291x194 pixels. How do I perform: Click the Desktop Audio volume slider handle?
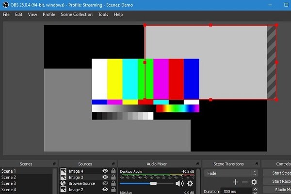pos(153,183)
